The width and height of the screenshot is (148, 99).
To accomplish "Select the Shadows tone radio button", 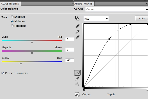I will (x=12, y=17).
